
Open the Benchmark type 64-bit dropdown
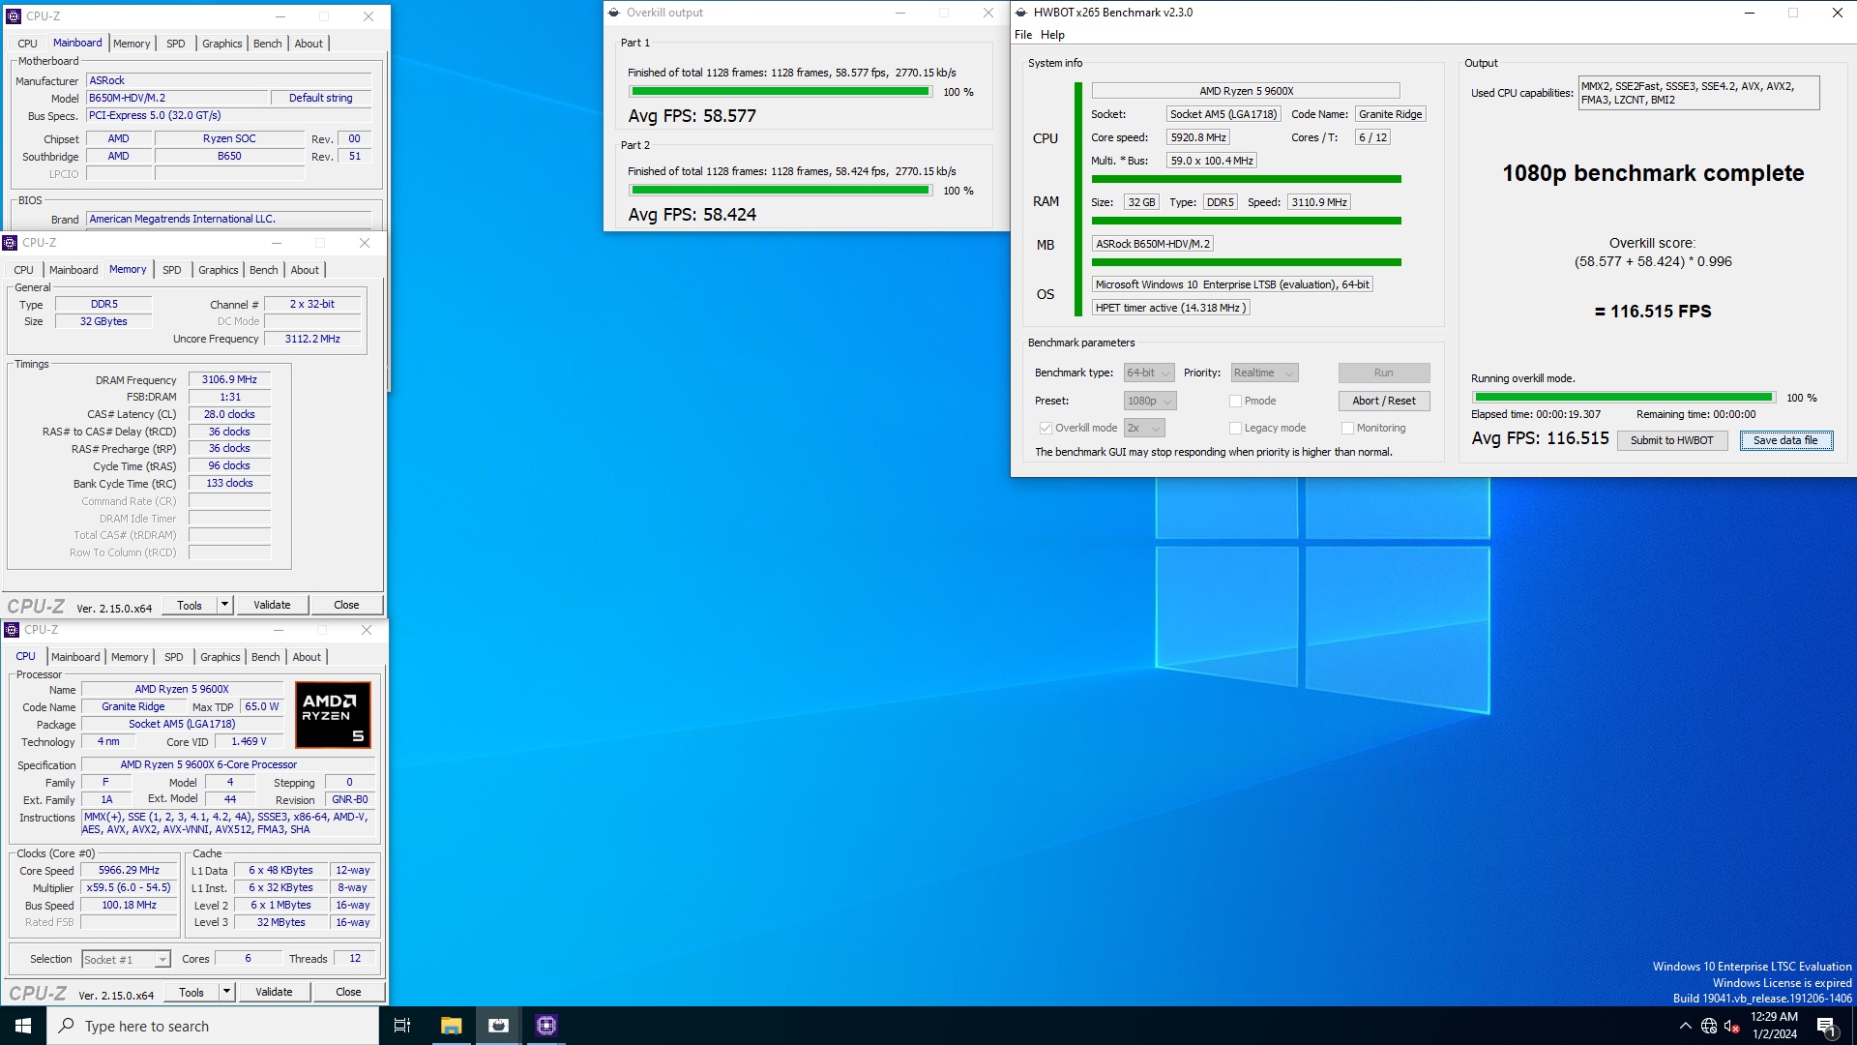tap(1149, 373)
